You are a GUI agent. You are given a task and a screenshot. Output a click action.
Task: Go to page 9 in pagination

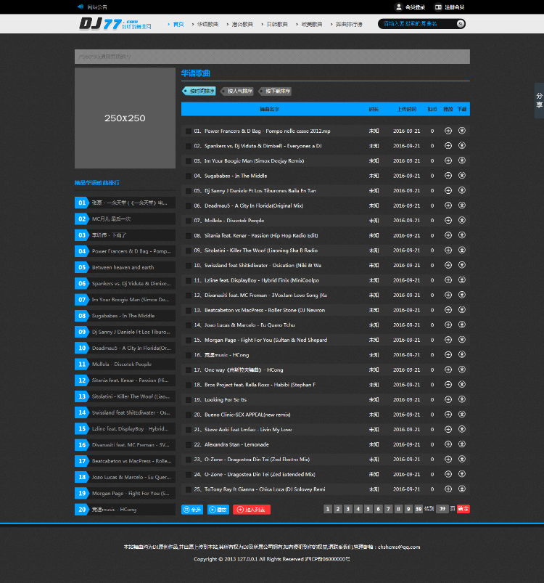tap(408, 509)
